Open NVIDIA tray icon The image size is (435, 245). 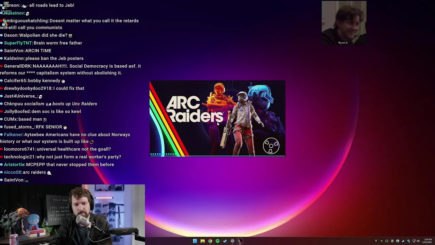click(381, 241)
